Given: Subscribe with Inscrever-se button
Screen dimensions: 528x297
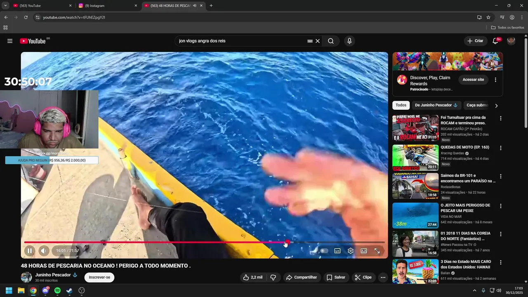Looking at the screenshot, I should click(x=99, y=277).
